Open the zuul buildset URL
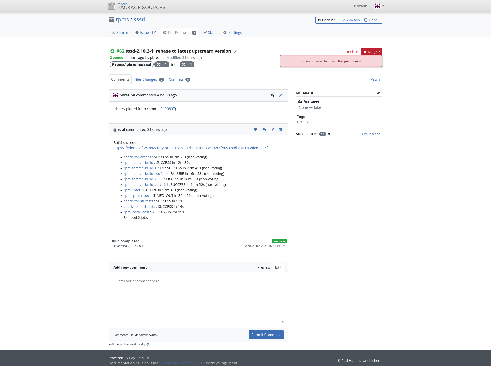 coord(191,148)
